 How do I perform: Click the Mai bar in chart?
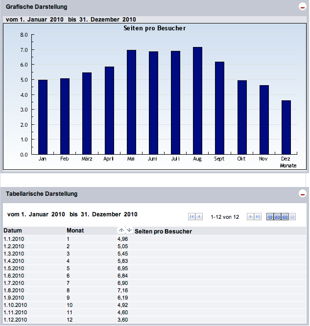tap(131, 102)
